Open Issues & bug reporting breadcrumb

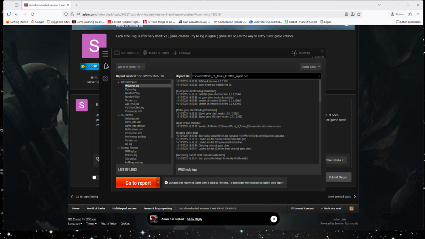point(158,208)
